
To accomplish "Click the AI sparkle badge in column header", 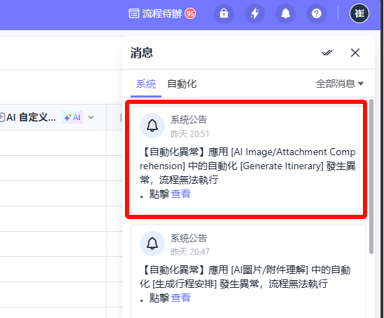I will click(x=72, y=117).
